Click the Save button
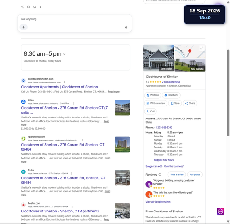 tap(175, 103)
